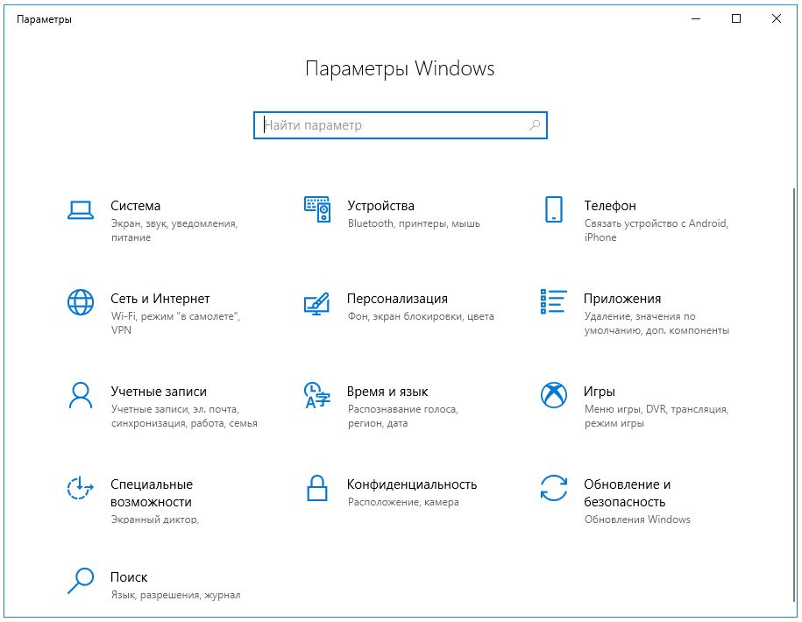Open the Приложения settings link
The image size is (802, 622).
pos(622,299)
